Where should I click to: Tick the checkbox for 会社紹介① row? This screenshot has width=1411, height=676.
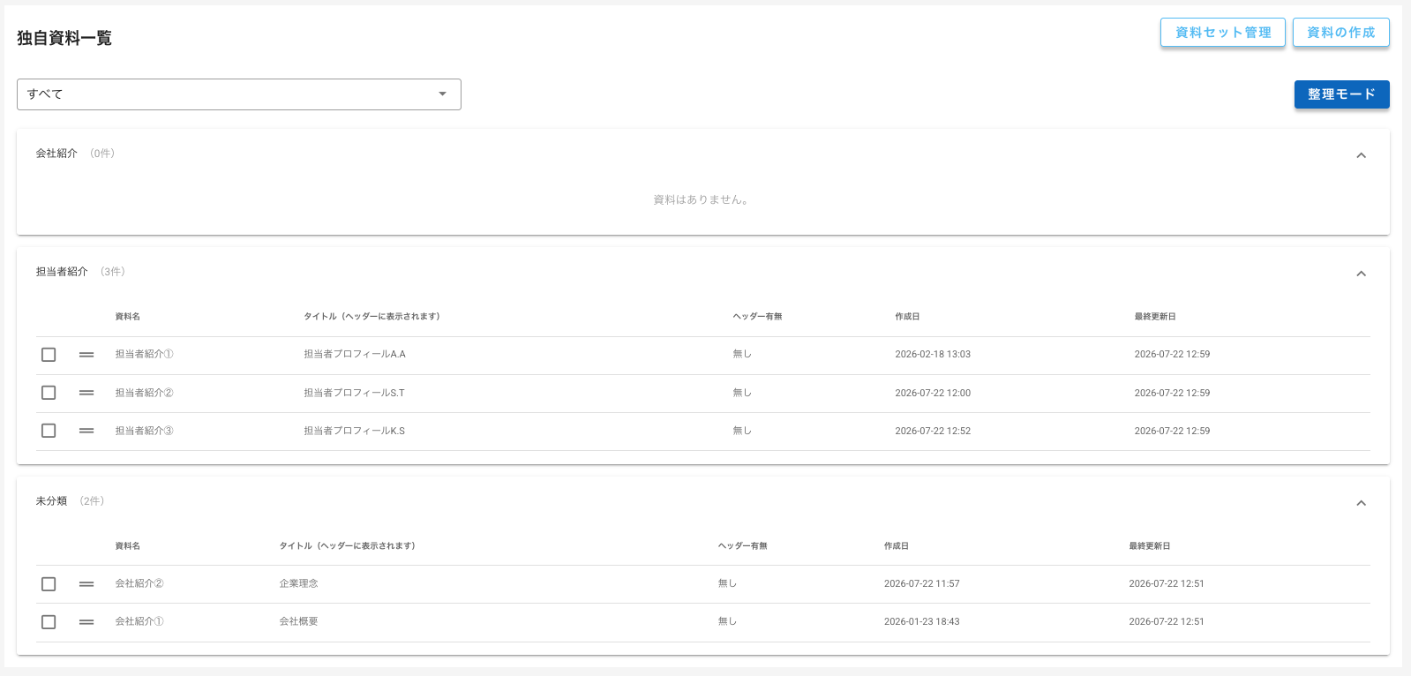click(x=49, y=622)
